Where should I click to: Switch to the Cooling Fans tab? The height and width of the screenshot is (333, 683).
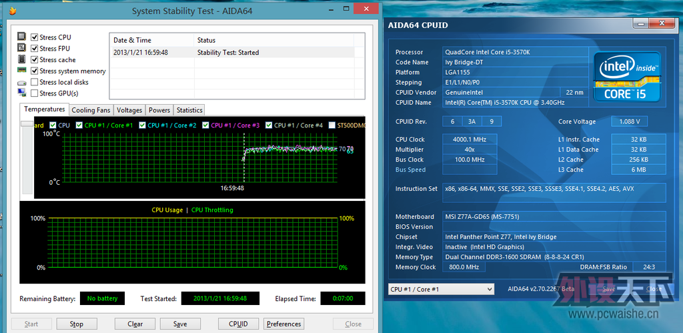(91, 110)
